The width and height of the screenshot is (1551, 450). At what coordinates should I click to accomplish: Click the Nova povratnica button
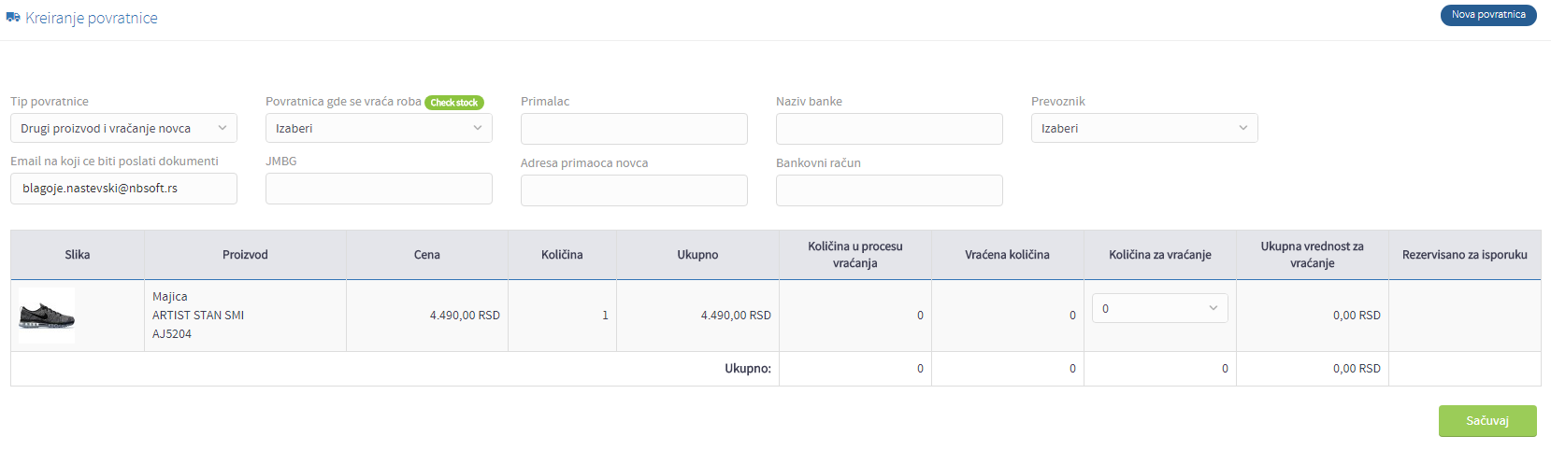tap(1488, 15)
